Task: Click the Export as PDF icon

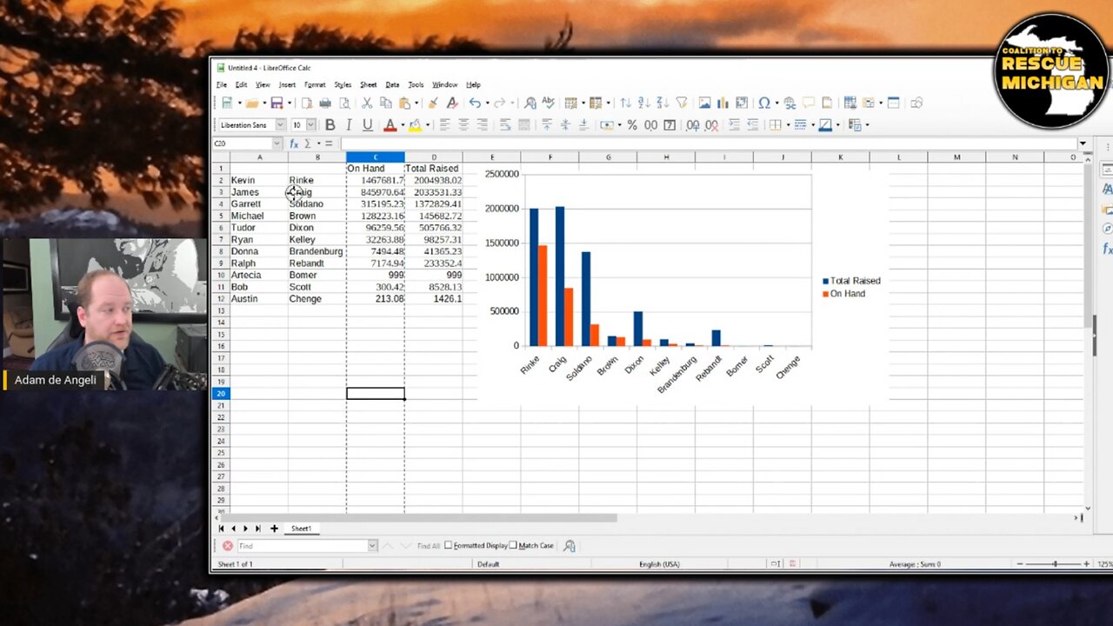Action: (306, 103)
